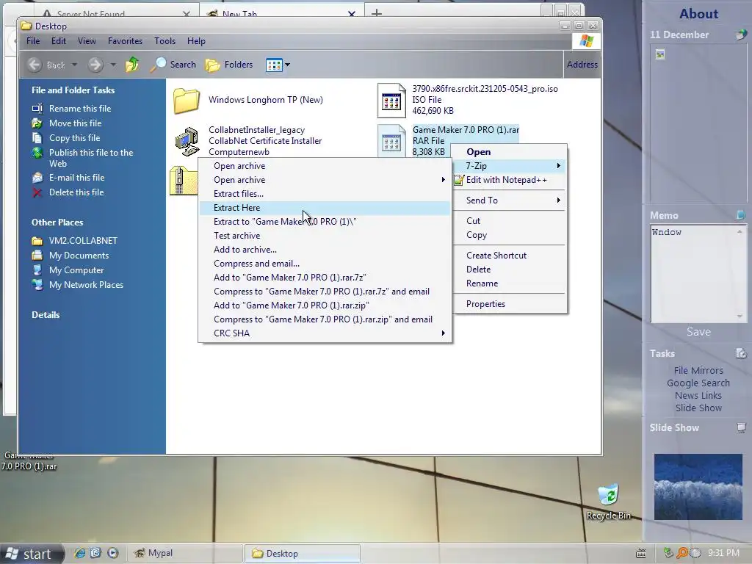Click Copy this file task
Viewport: 752px width, 564px height.
74,138
